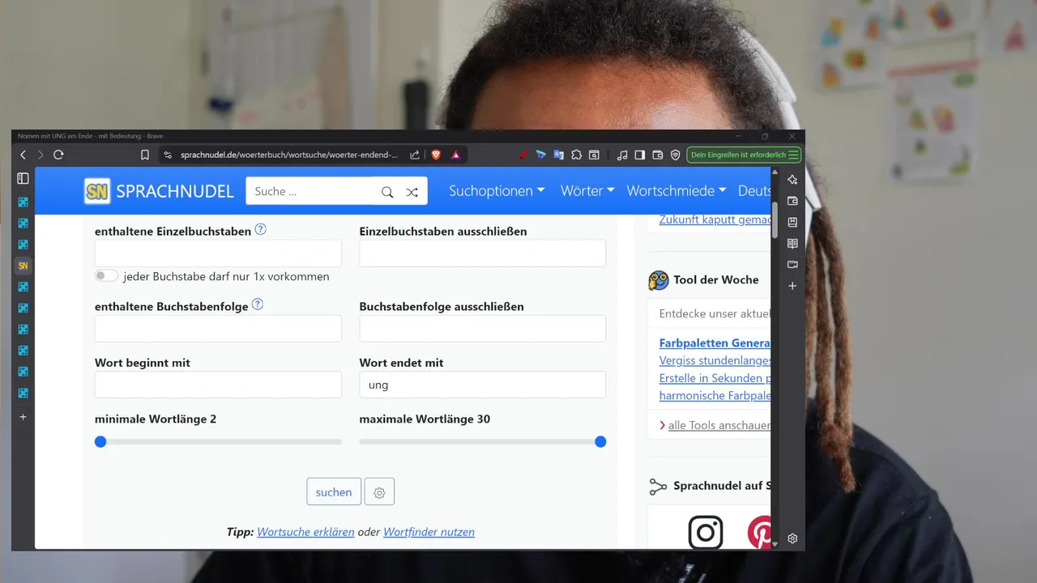
Task: Reload the current page
Action: point(58,155)
